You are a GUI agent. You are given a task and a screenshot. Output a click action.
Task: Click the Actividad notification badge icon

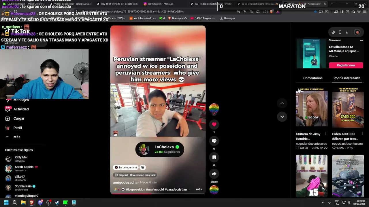[x=7, y=109]
